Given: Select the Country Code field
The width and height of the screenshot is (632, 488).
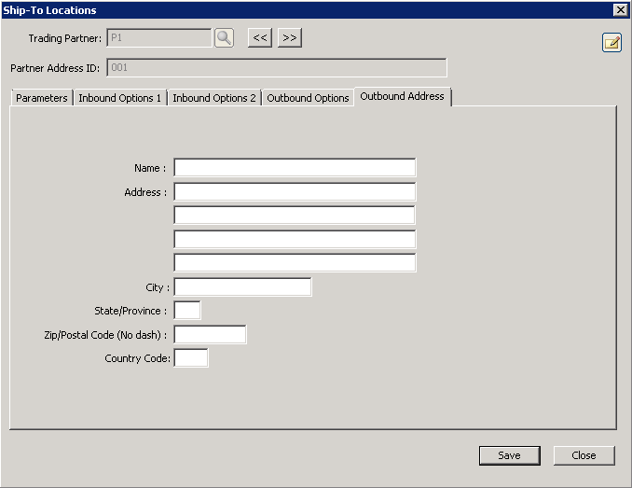Looking at the screenshot, I should [x=191, y=358].
